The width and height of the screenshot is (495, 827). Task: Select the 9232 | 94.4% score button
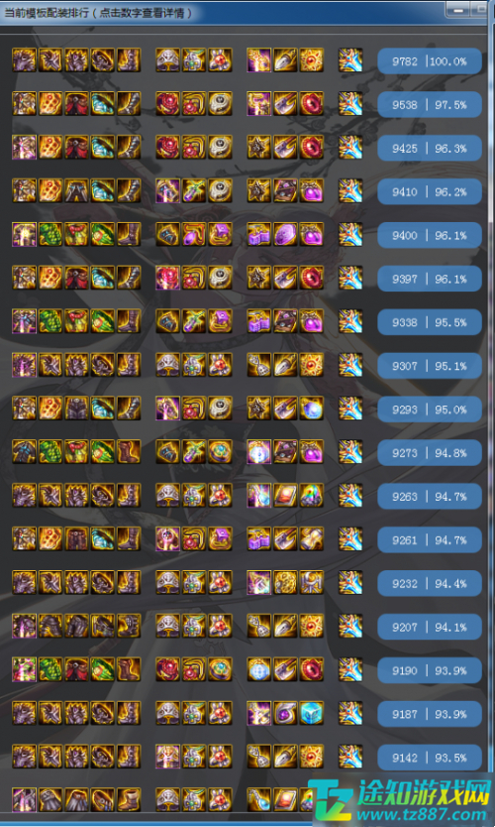pos(430,584)
